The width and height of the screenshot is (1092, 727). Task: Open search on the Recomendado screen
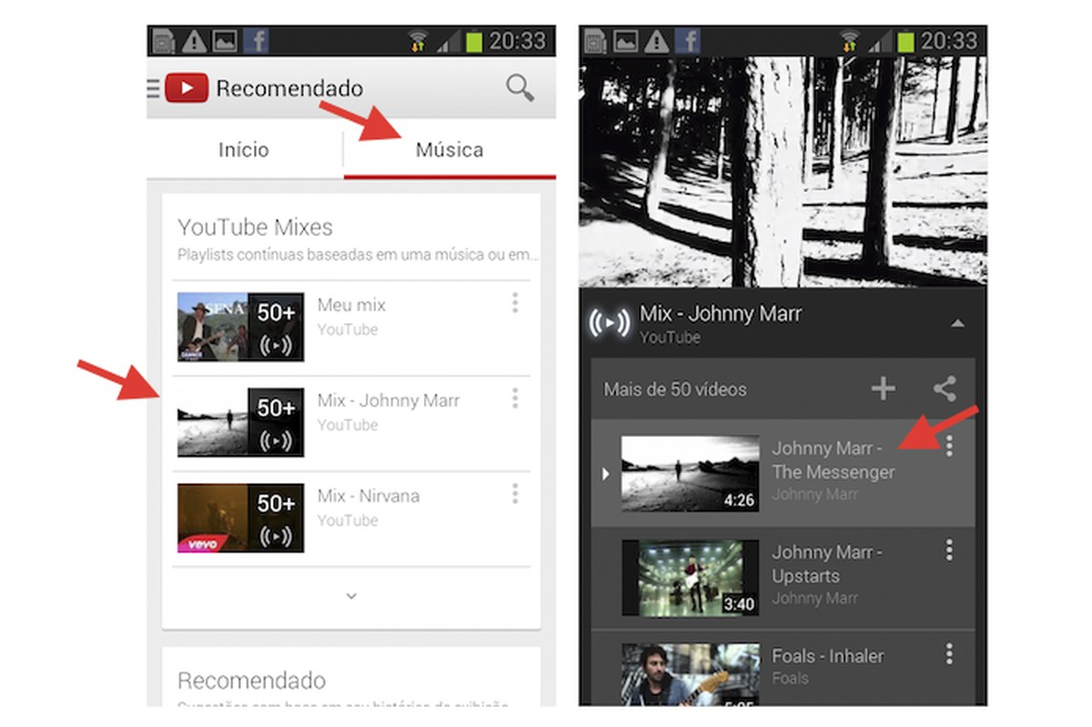519,88
